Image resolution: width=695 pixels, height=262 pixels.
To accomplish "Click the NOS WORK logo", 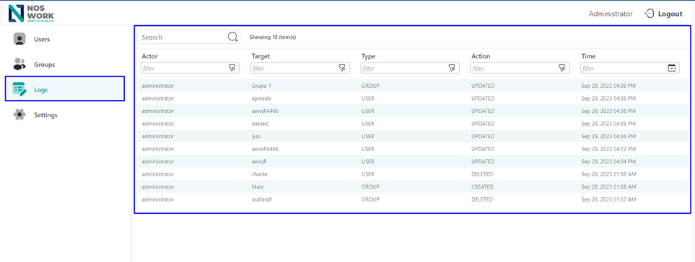I will tap(32, 13).
